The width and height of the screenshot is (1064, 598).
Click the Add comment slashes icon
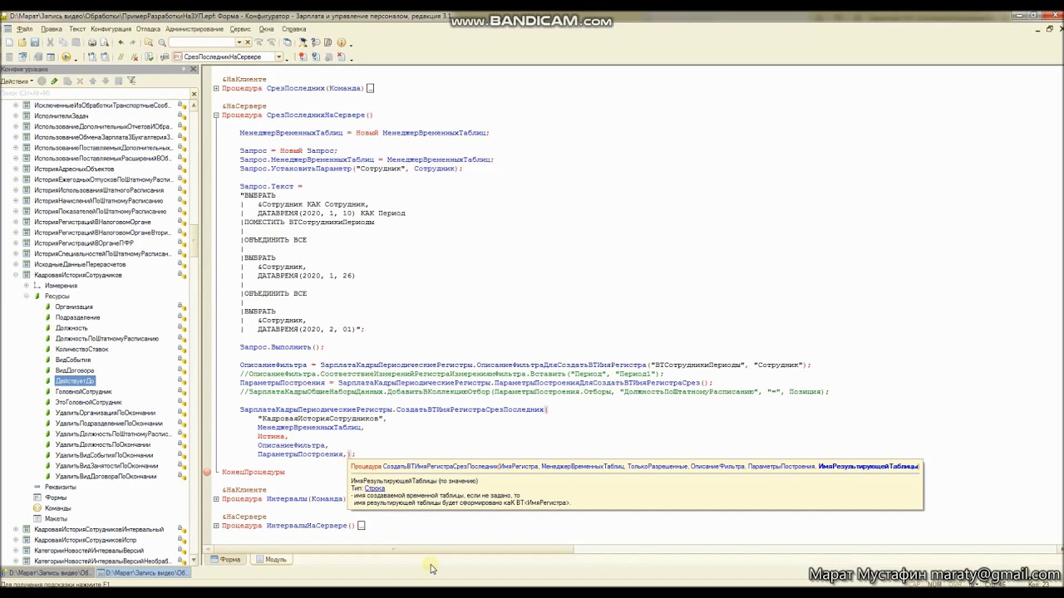tap(121, 57)
